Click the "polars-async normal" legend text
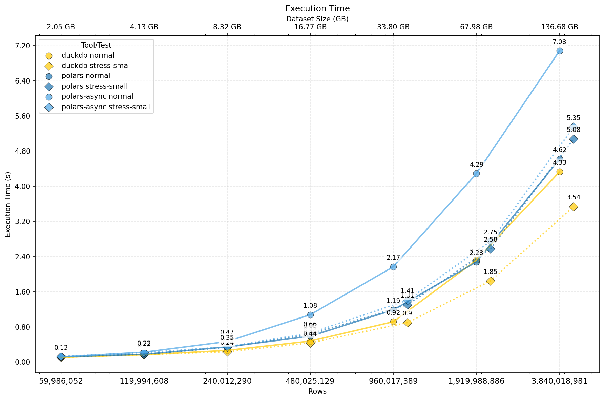This screenshot has width=604, height=400. [x=98, y=97]
